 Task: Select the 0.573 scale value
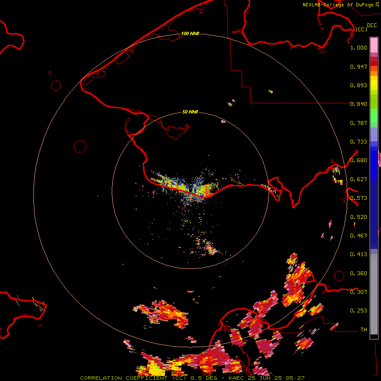(359, 198)
